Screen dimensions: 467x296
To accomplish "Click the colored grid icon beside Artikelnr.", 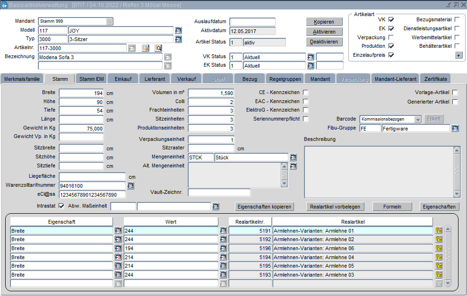I will [146, 48].
